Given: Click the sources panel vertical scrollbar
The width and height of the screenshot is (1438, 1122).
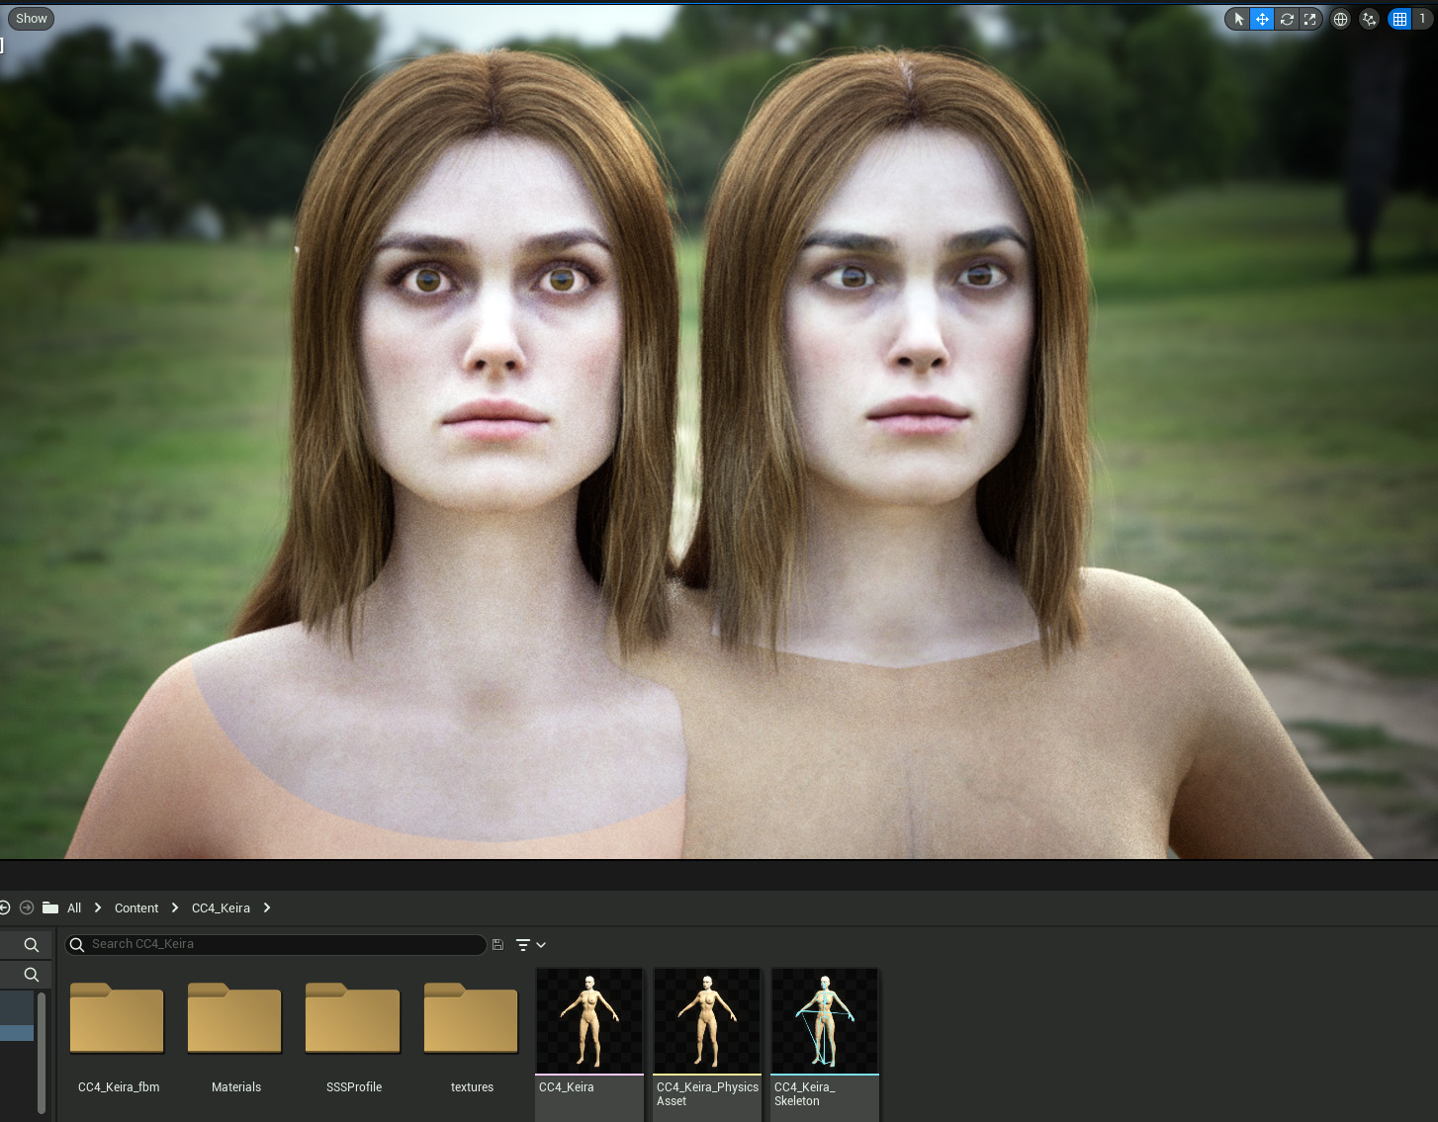Looking at the screenshot, I should click(42, 1053).
